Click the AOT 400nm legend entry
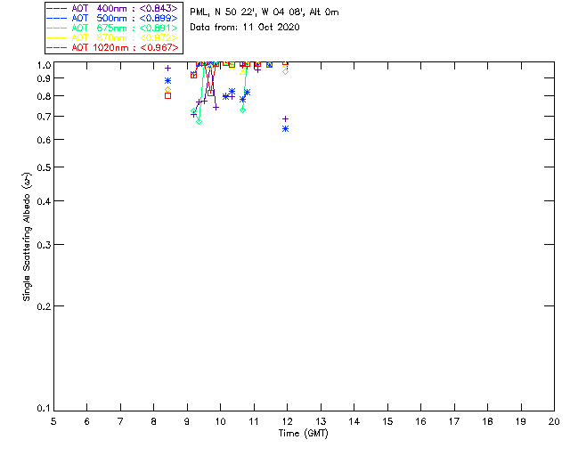Viewport: 570px width, 456px height. tap(112, 8)
